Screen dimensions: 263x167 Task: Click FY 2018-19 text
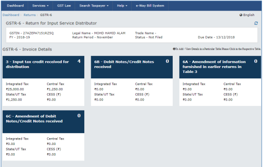tap(20, 37)
